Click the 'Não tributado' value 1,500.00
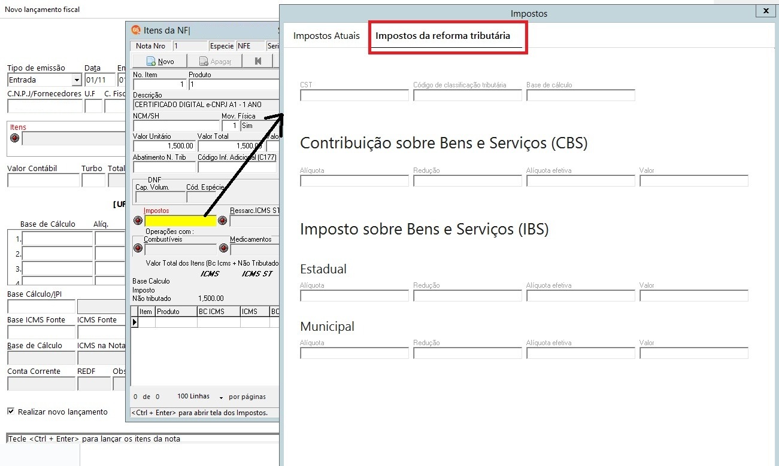This screenshot has height=466, width=779. (211, 299)
